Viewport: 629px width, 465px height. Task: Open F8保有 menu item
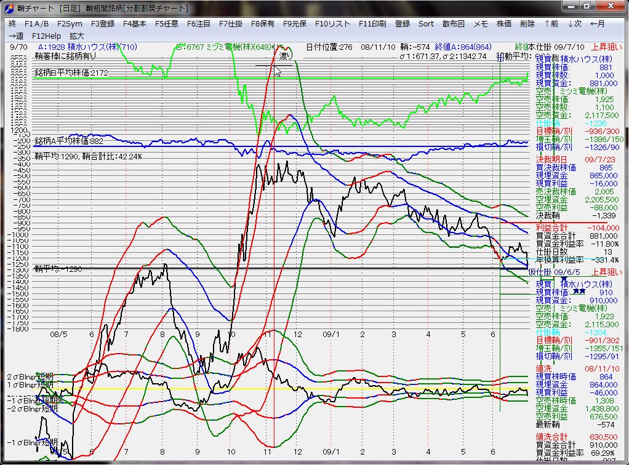[x=263, y=23]
